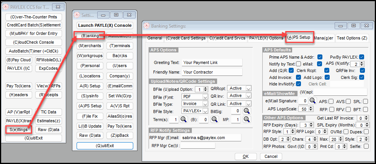Click the (W)spl input field
Viewport: 376px width, 164px height.
pyautogui.click(x=340, y=92)
